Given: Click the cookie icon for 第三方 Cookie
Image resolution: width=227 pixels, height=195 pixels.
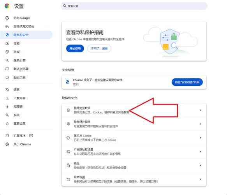Looking at the screenshot, I should click(68, 138).
